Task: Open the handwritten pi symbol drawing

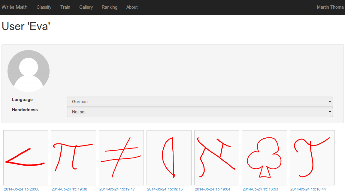Action: (74, 157)
